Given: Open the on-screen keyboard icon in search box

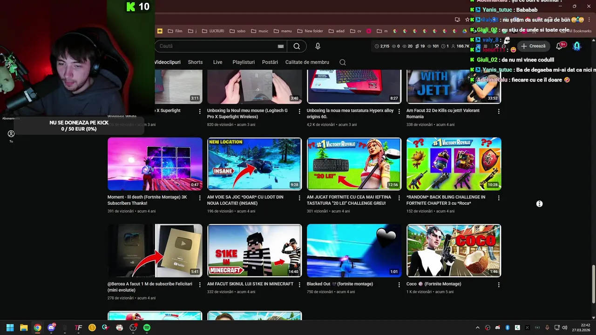Looking at the screenshot, I should (280, 46).
